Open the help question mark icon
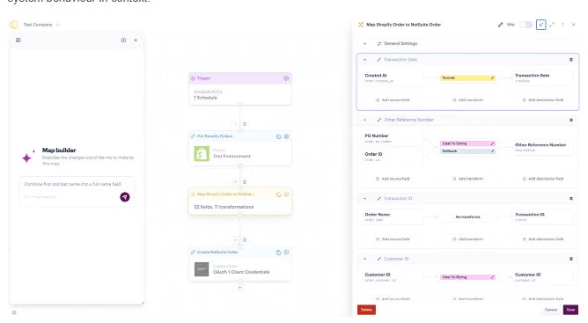Image resolution: width=588 pixels, height=323 pixels. 562,25
